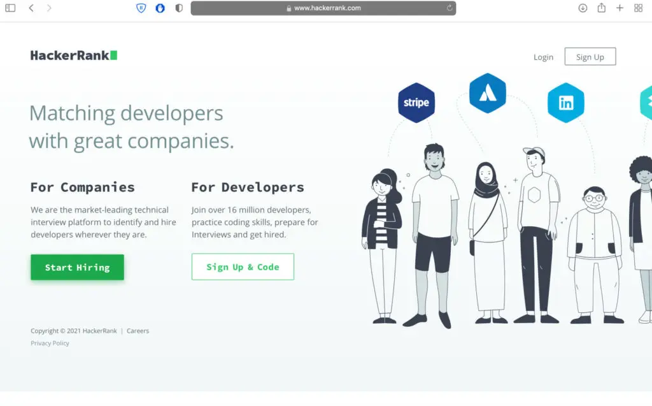Click the Sign Up button
This screenshot has width=652, height=406.
point(590,56)
